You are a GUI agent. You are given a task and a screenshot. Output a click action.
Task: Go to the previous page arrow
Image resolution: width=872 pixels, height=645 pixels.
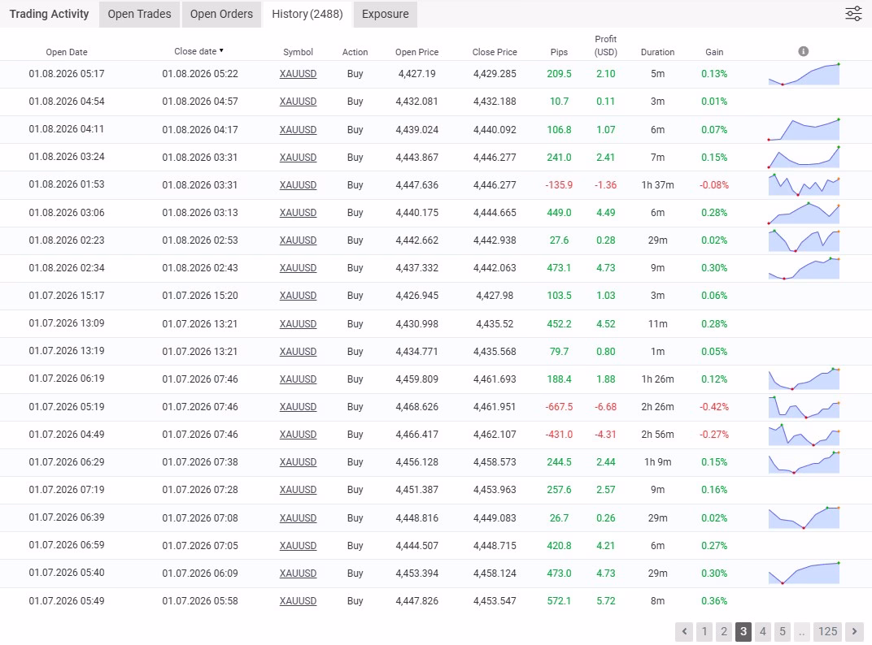pyautogui.click(x=684, y=631)
